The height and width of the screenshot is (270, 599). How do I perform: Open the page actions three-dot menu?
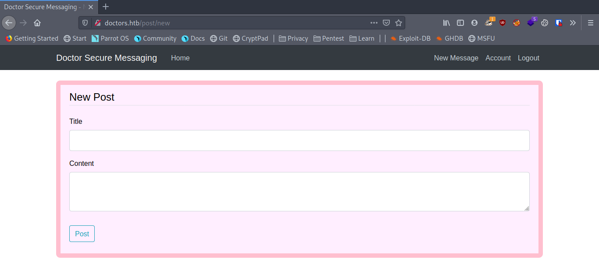(x=374, y=23)
